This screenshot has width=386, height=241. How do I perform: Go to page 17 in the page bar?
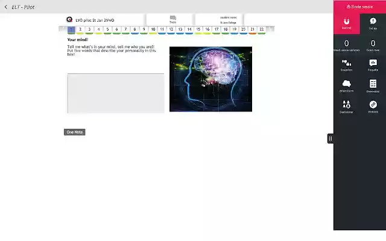click(x=217, y=30)
